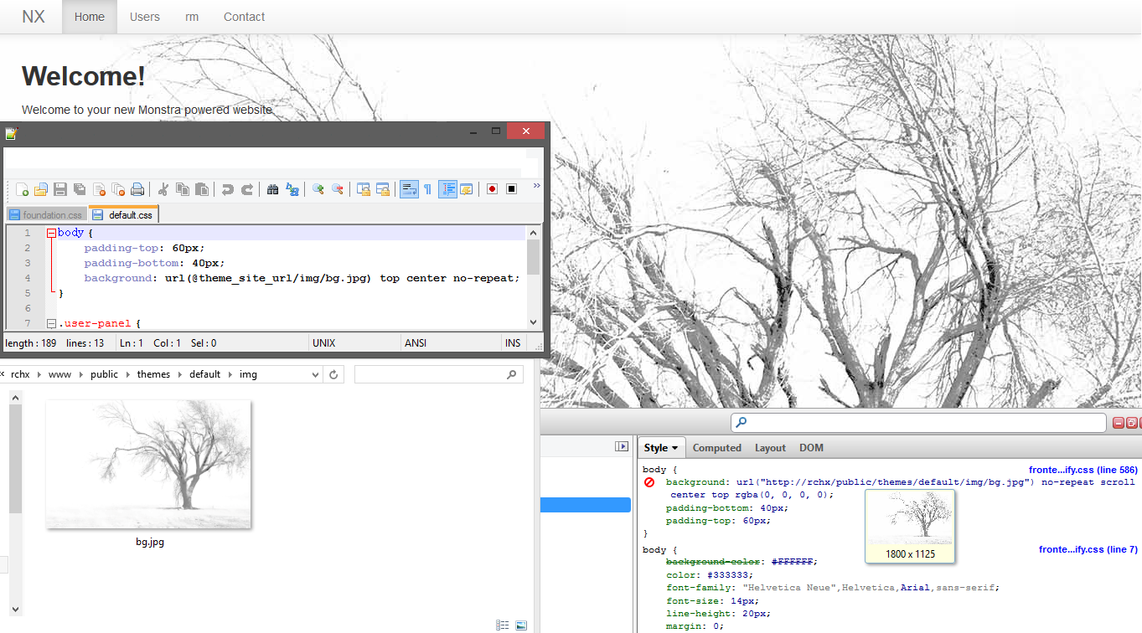Switch to the foundation.css tab
Viewport: 1142px width, 633px height.
point(46,215)
